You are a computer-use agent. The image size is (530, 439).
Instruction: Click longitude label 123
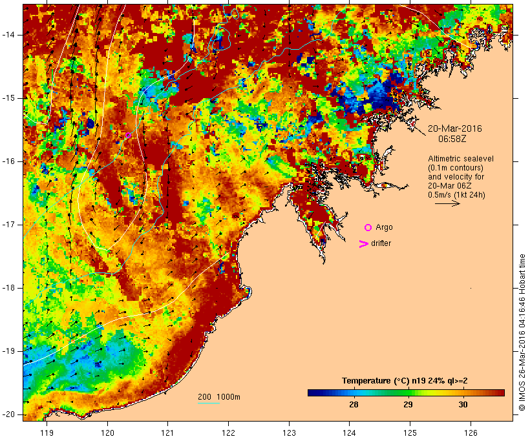(x=289, y=433)
